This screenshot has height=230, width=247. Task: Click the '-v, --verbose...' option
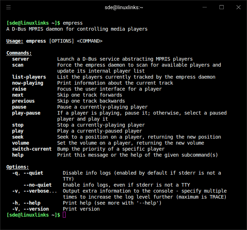pos(35,191)
